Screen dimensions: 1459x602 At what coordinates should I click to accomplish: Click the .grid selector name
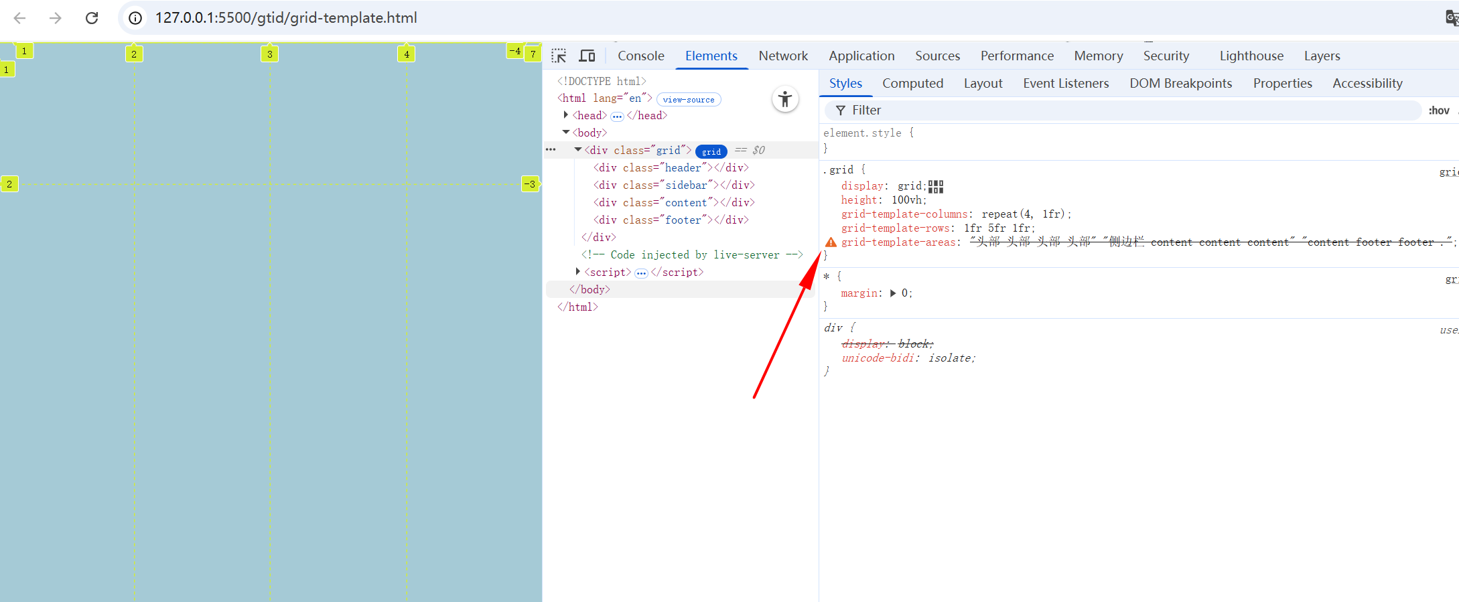coord(838,170)
